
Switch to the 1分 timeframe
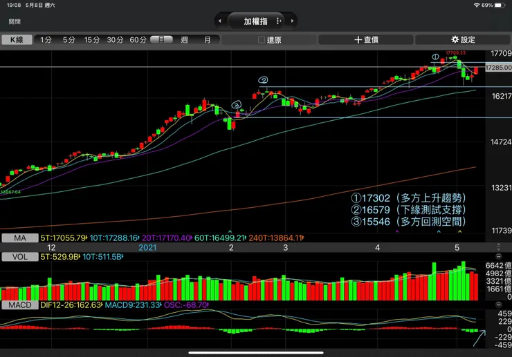click(46, 40)
